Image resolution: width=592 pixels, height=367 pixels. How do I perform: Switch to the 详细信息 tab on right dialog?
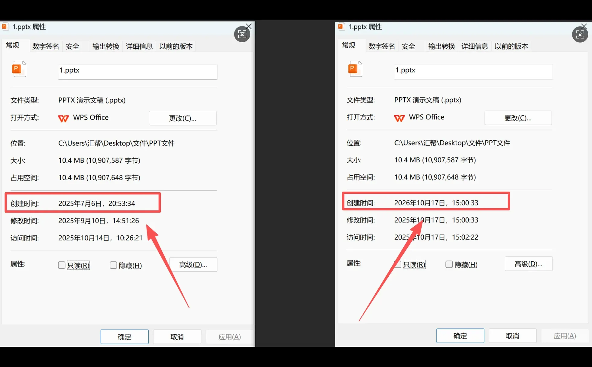(x=474, y=46)
